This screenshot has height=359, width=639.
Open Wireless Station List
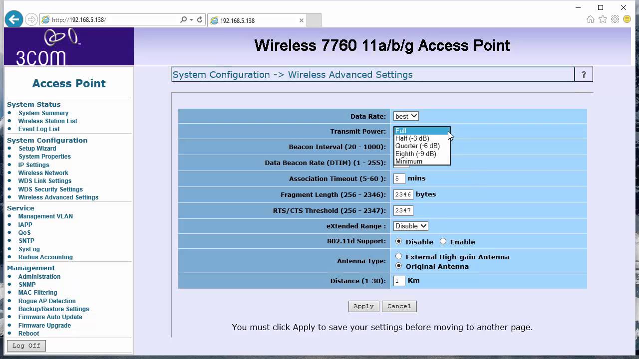pyautogui.click(x=48, y=121)
